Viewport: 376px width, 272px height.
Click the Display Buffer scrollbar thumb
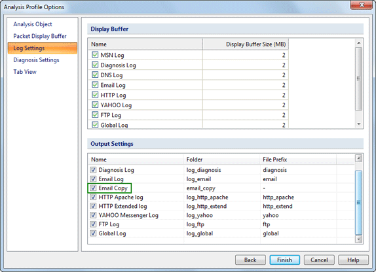coord(359,78)
